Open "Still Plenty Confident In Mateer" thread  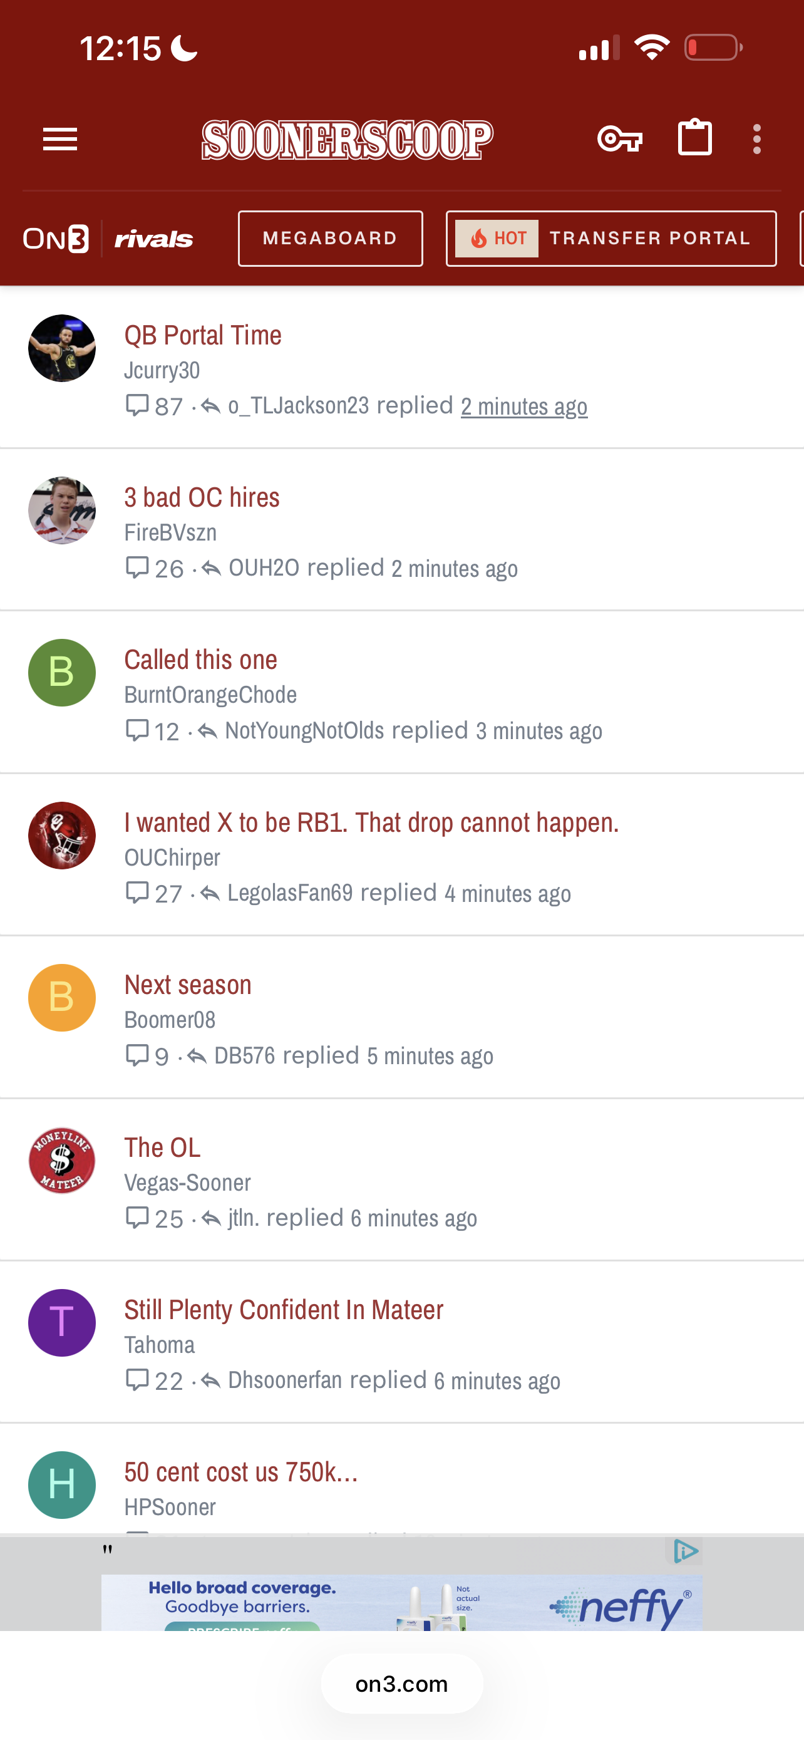point(284,1310)
